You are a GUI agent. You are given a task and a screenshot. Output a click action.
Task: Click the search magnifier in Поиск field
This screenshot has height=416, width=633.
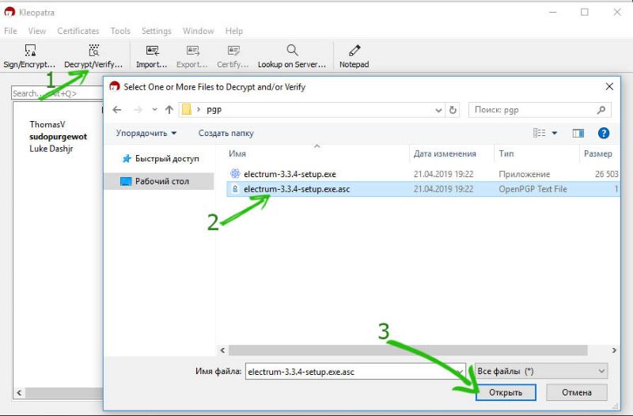601,110
